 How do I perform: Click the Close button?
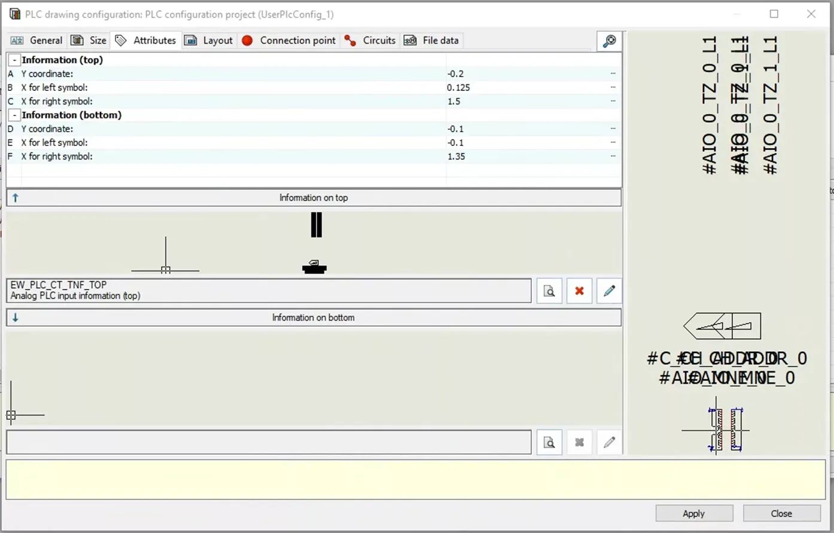[x=781, y=513]
